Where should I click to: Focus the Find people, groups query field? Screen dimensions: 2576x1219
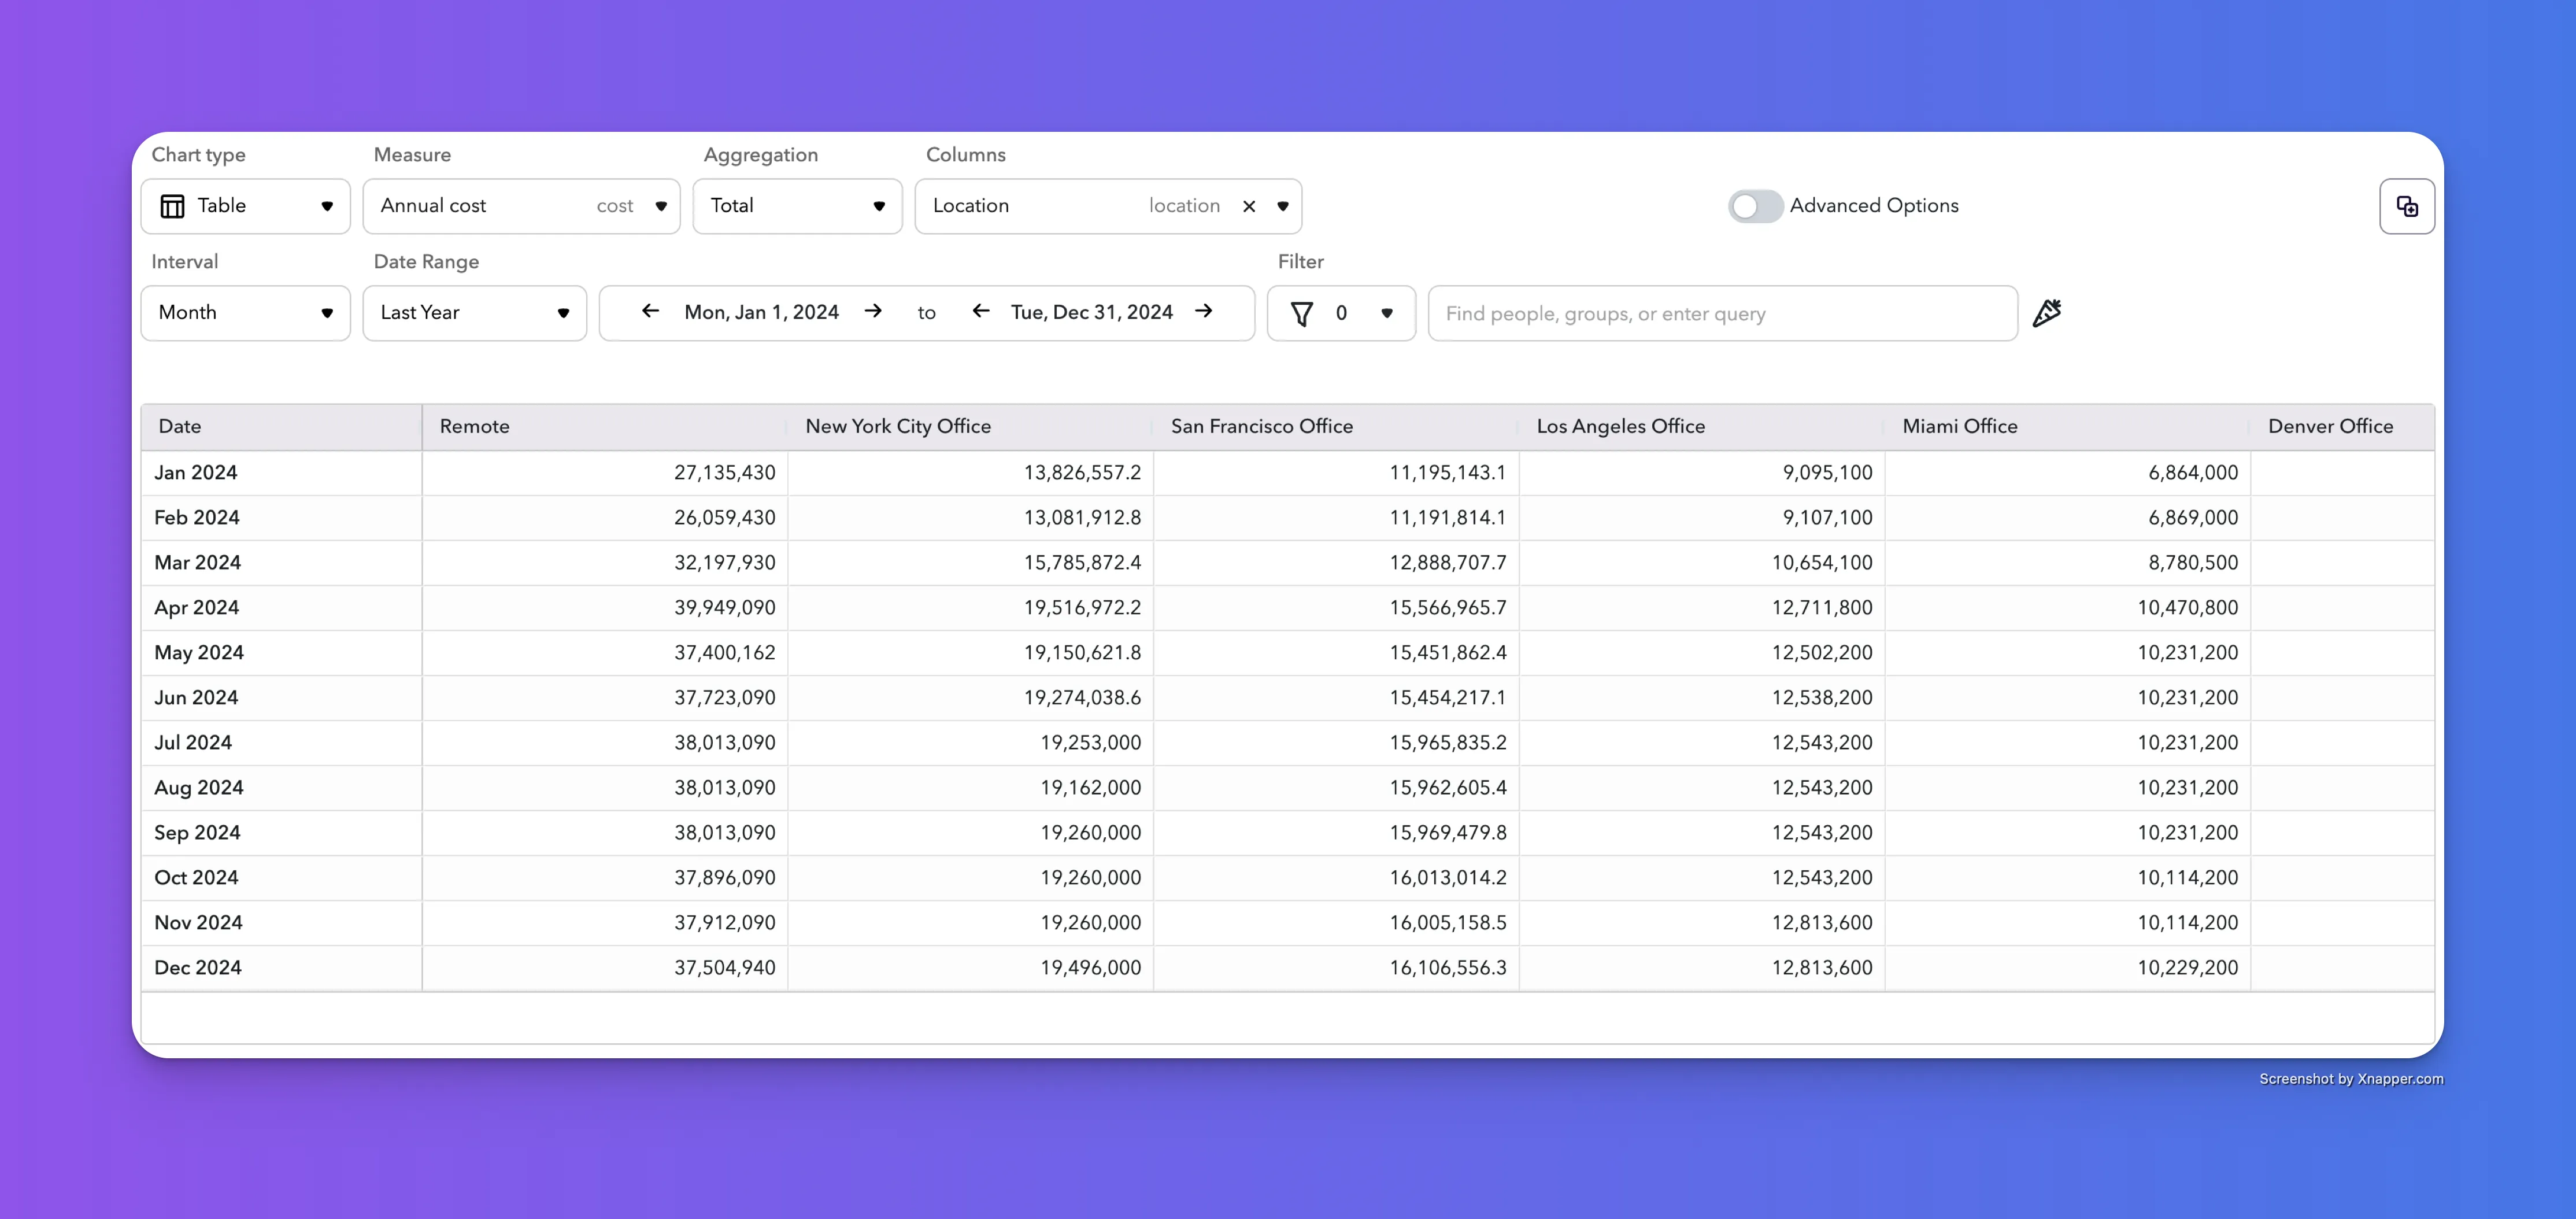coord(1722,313)
